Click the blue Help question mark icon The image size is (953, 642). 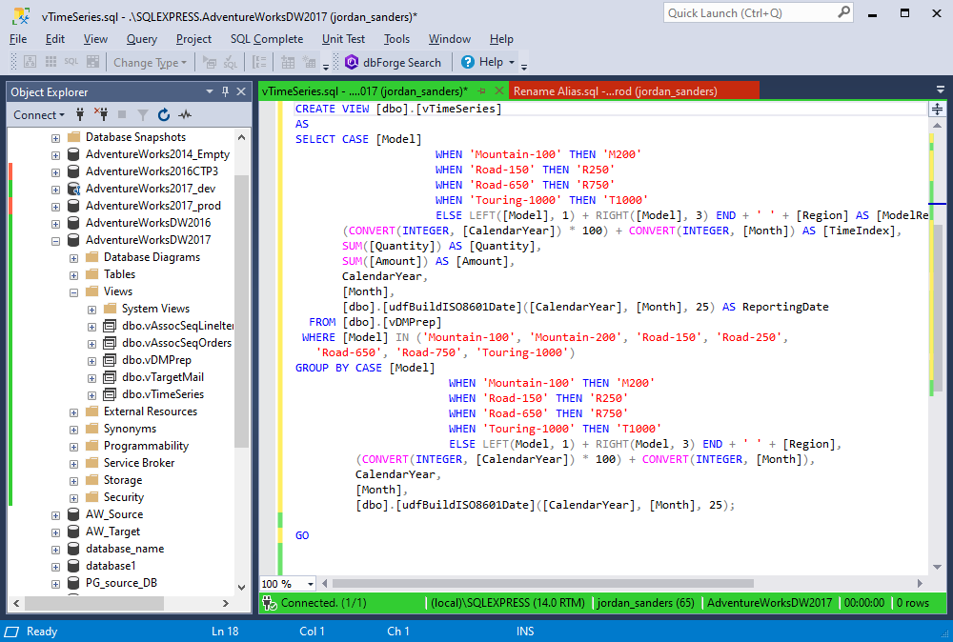point(467,62)
